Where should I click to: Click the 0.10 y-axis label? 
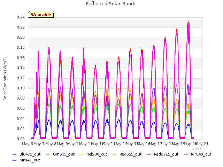click(x=21, y=88)
